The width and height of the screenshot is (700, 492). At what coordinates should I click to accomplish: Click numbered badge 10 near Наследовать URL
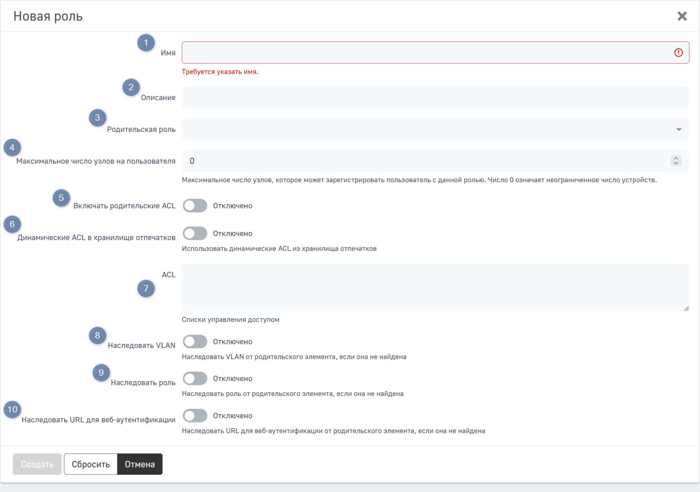12,410
